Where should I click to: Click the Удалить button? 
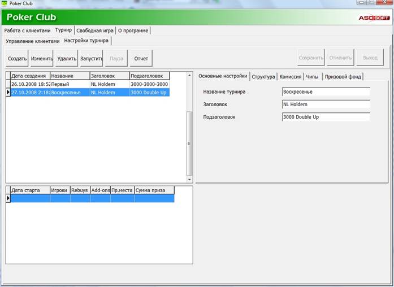coord(67,58)
